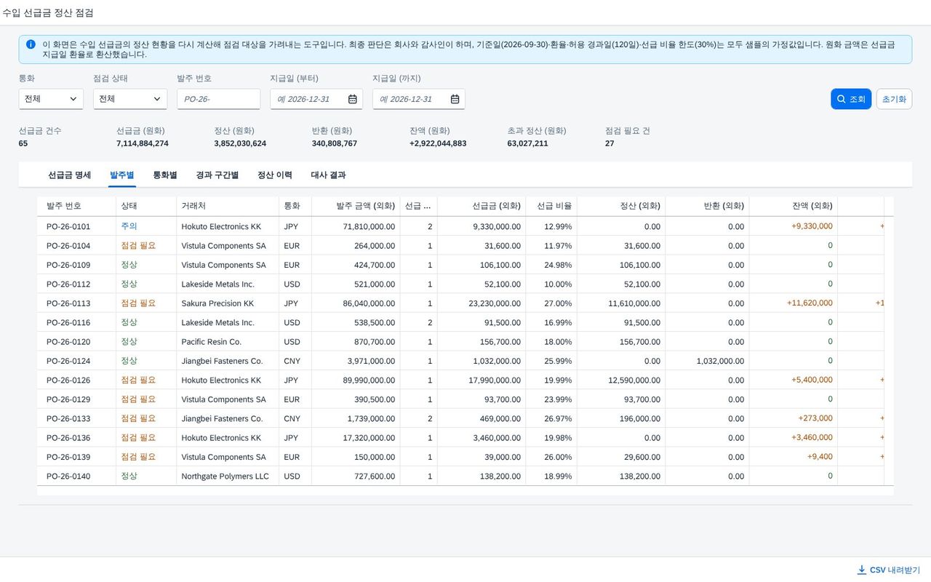Click the 잔액 (원화) total +2,922,044,883

(438, 143)
